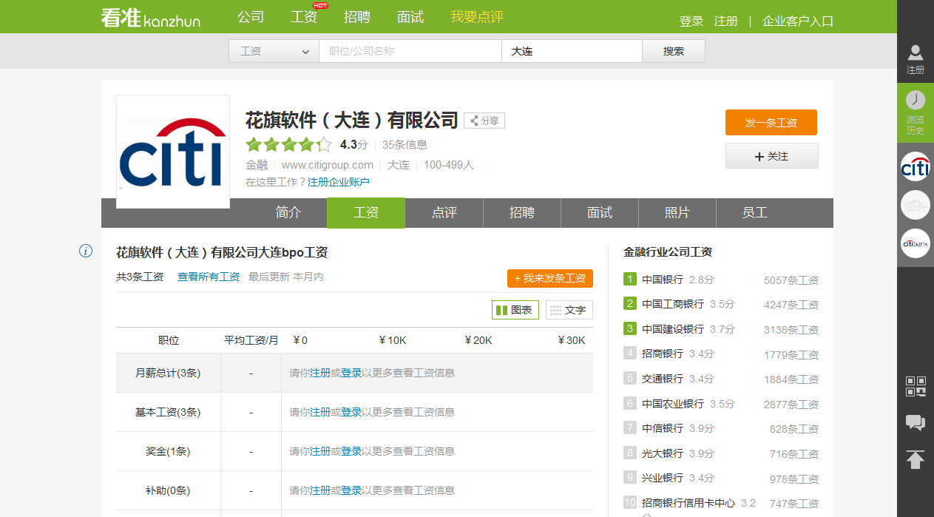Click 登录 in the header
This screenshot has width=934, height=517.
click(691, 21)
